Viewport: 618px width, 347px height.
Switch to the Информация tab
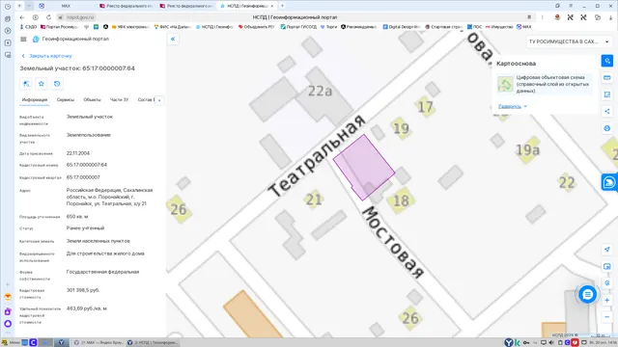point(35,100)
